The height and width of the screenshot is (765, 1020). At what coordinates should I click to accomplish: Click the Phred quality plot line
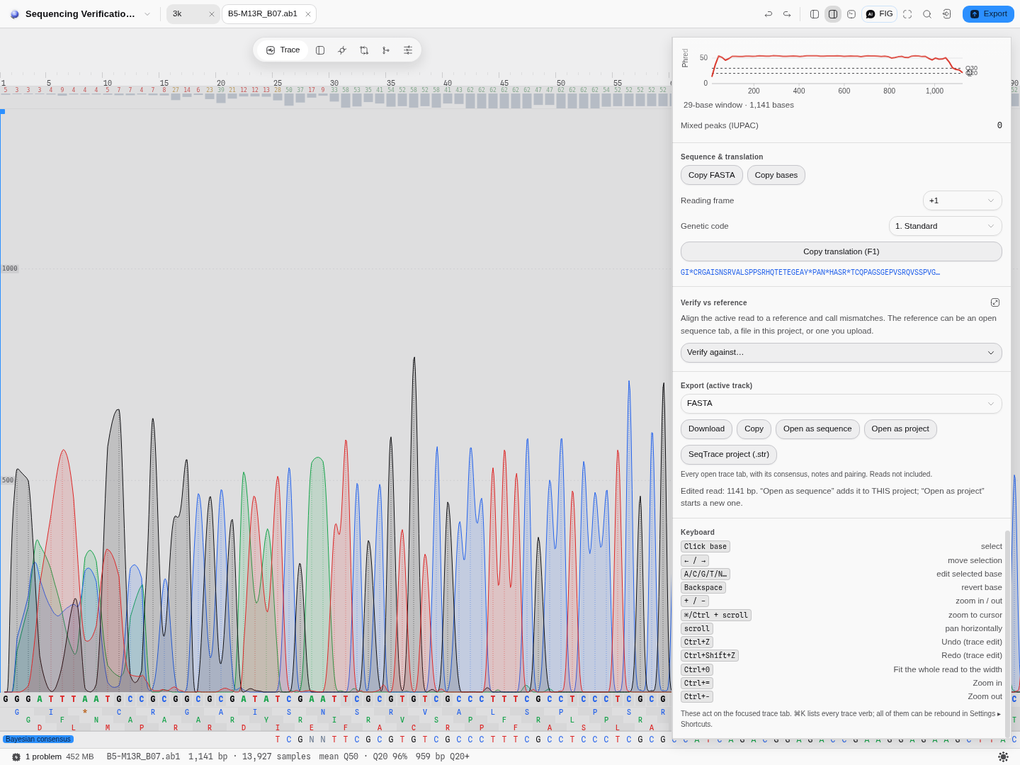coord(837,58)
